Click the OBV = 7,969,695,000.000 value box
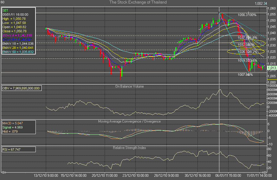 [x=22, y=88]
